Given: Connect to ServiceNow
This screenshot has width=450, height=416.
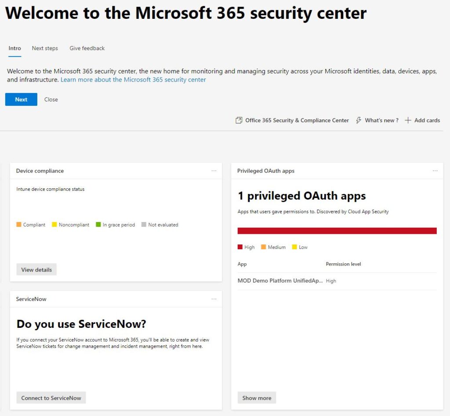Looking at the screenshot, I should tap(51, 398).
